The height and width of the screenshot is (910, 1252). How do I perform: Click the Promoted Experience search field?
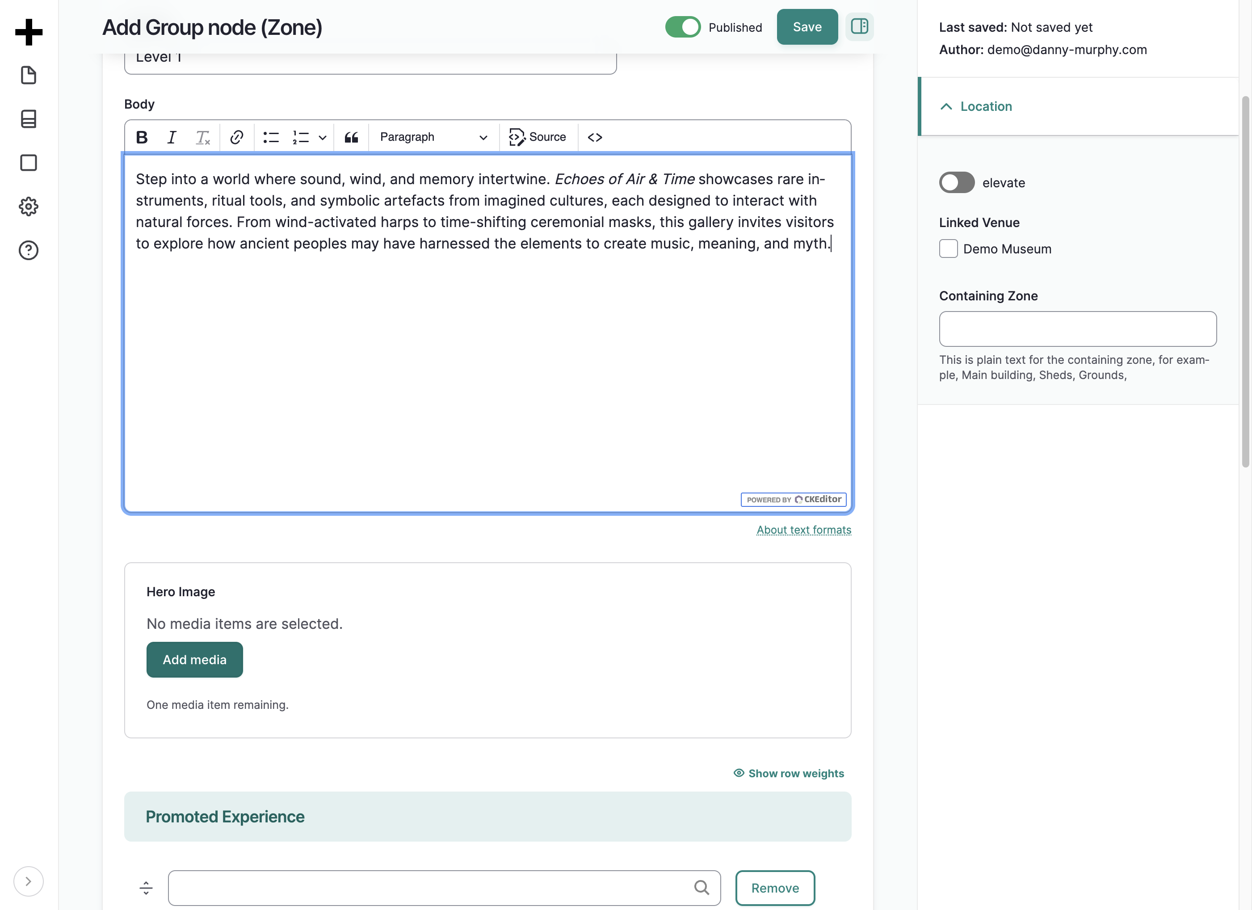point(445,888)
